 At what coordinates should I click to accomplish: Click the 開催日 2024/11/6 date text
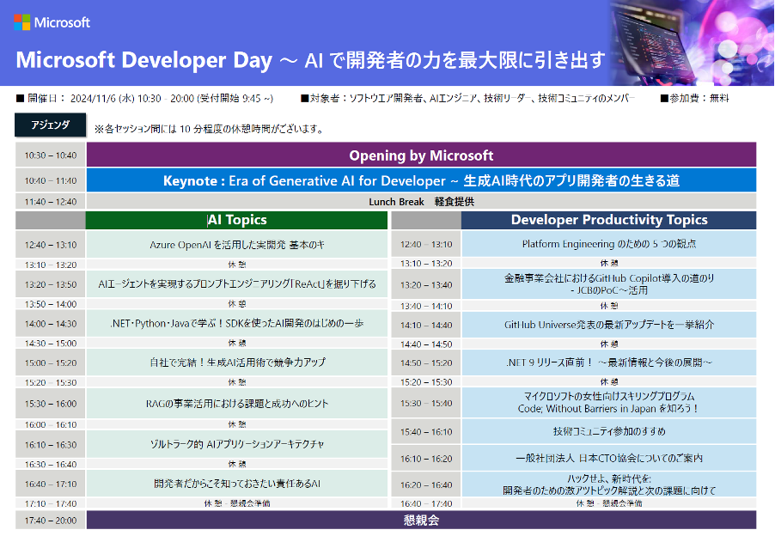point(145,99)
